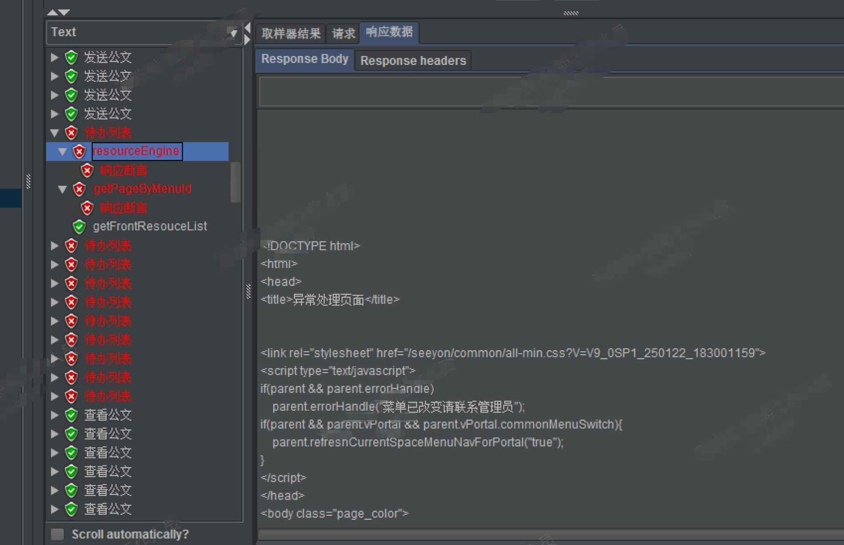Image resolution: width=844 pixels, height=545 pixels.
Task: Show the Response Body sub-tab
Action: pos(305,59)
